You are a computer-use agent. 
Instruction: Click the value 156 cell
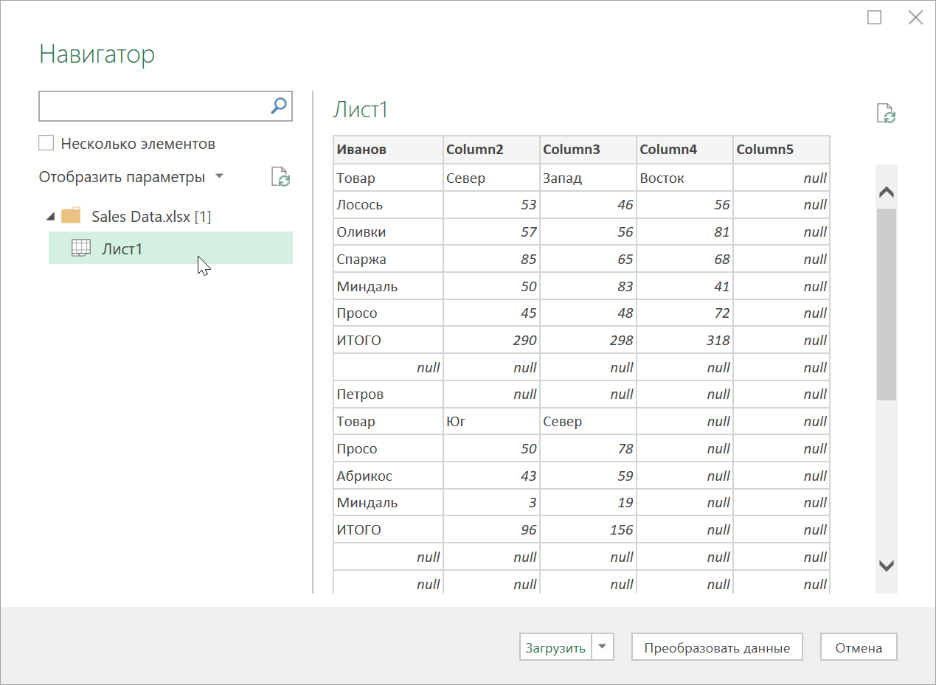click(588, 530)
